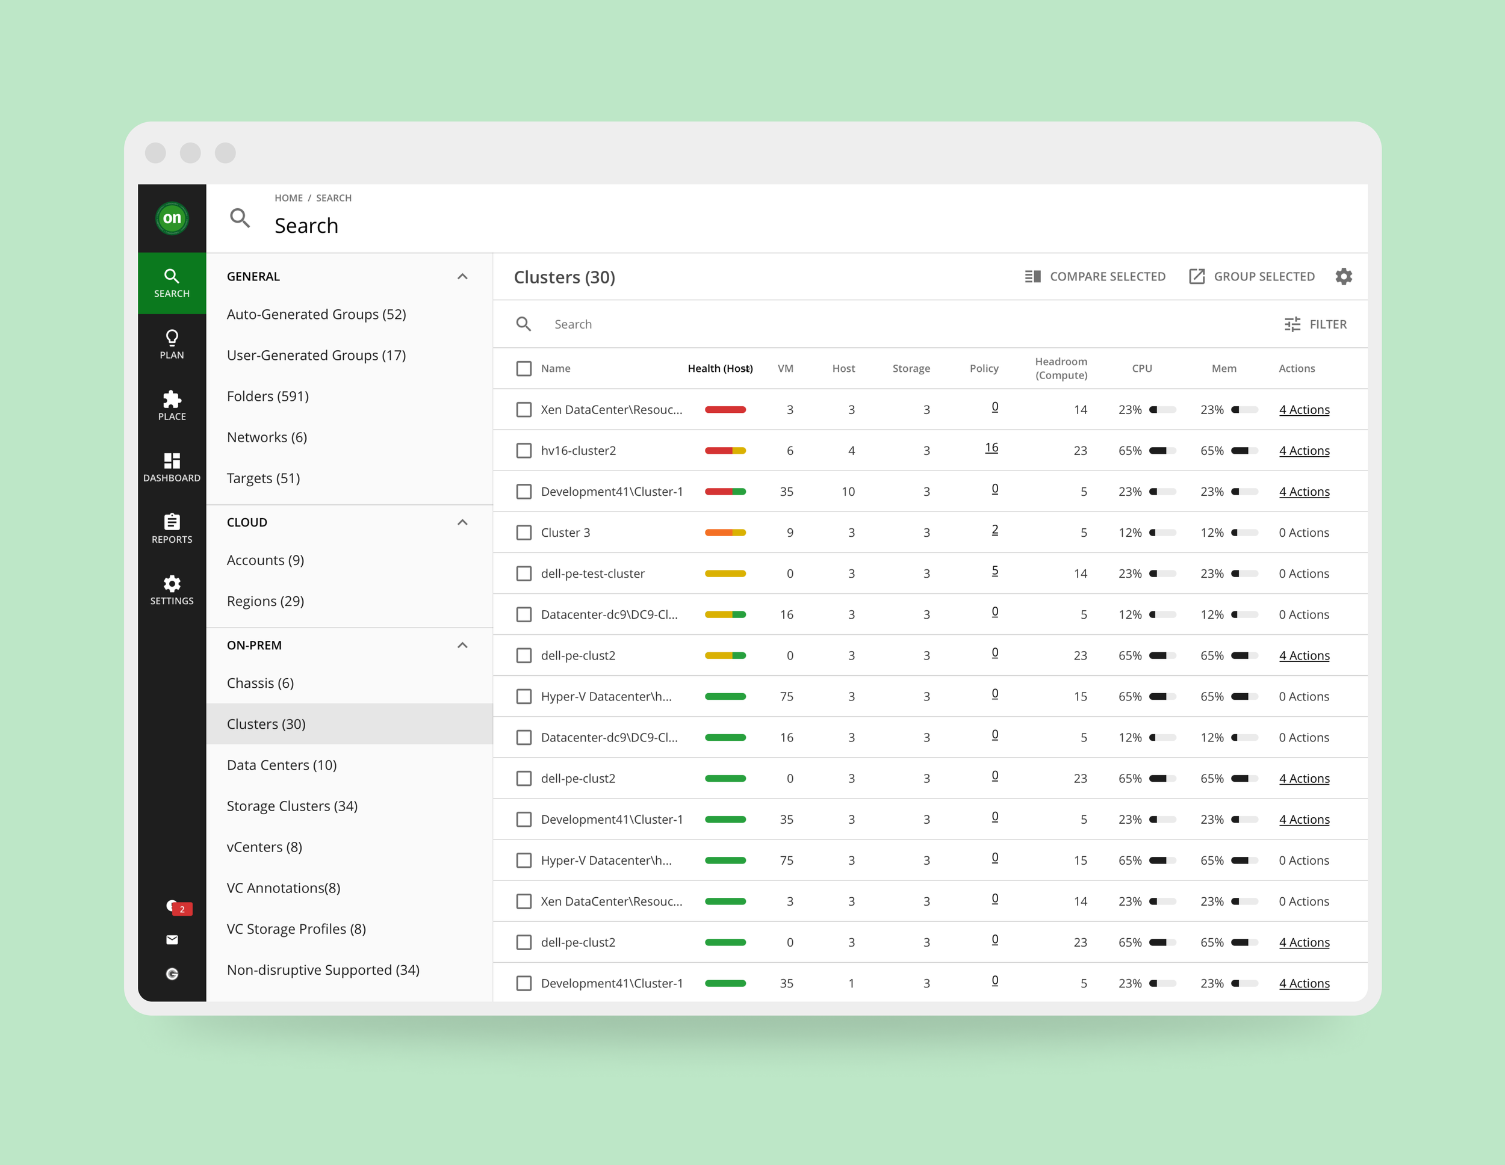Click the green 'on' logo
The image size is (1505, 1165).
pyautogui.click(x=172, y=218)
